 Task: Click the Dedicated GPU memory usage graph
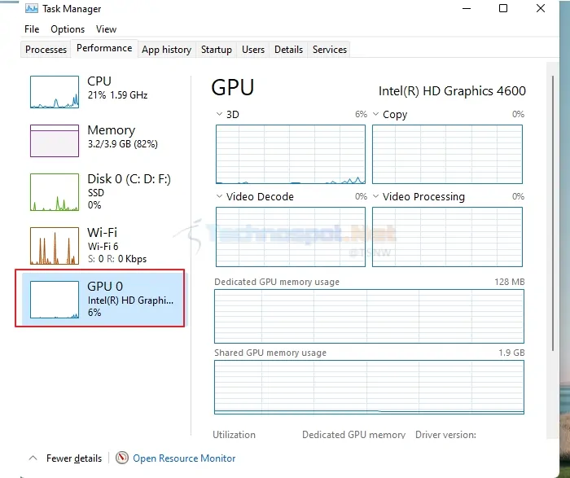[369, 316]
